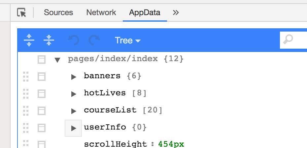Select the scrollHeight field name
307x148 pixels.
click(x=115, y=144)
